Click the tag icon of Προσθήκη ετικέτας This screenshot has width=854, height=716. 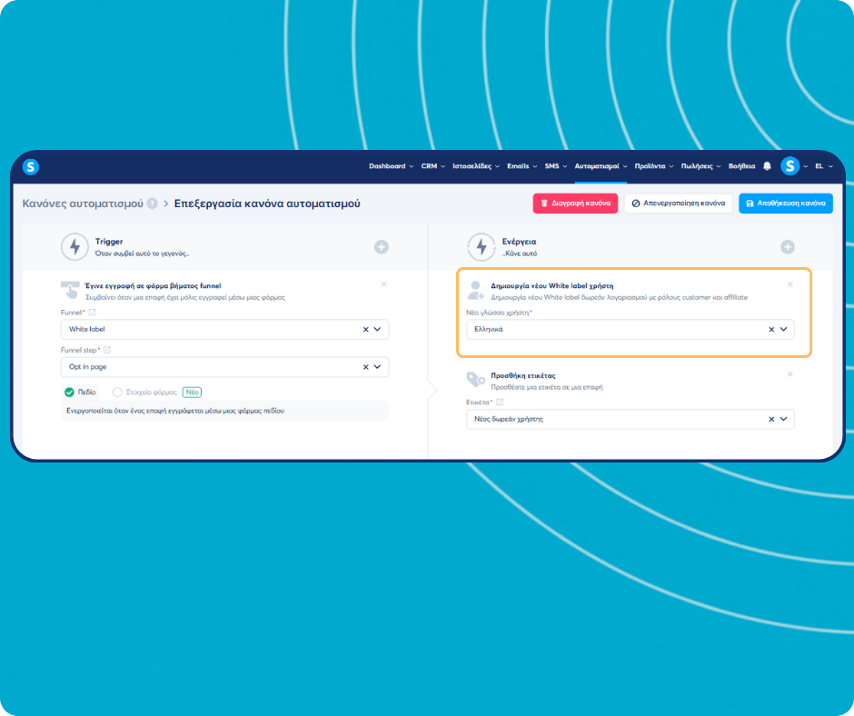(476, 379)
